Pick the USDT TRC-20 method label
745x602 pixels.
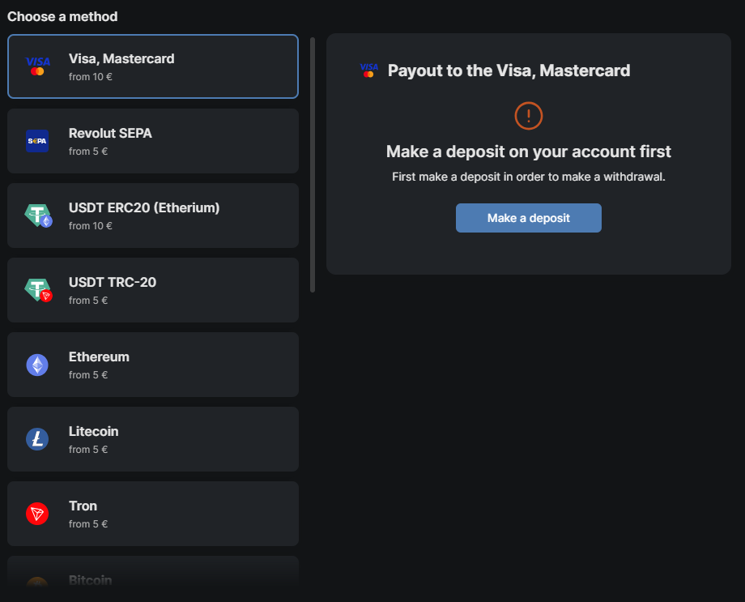pyautogui.click(x=113, y=282)
